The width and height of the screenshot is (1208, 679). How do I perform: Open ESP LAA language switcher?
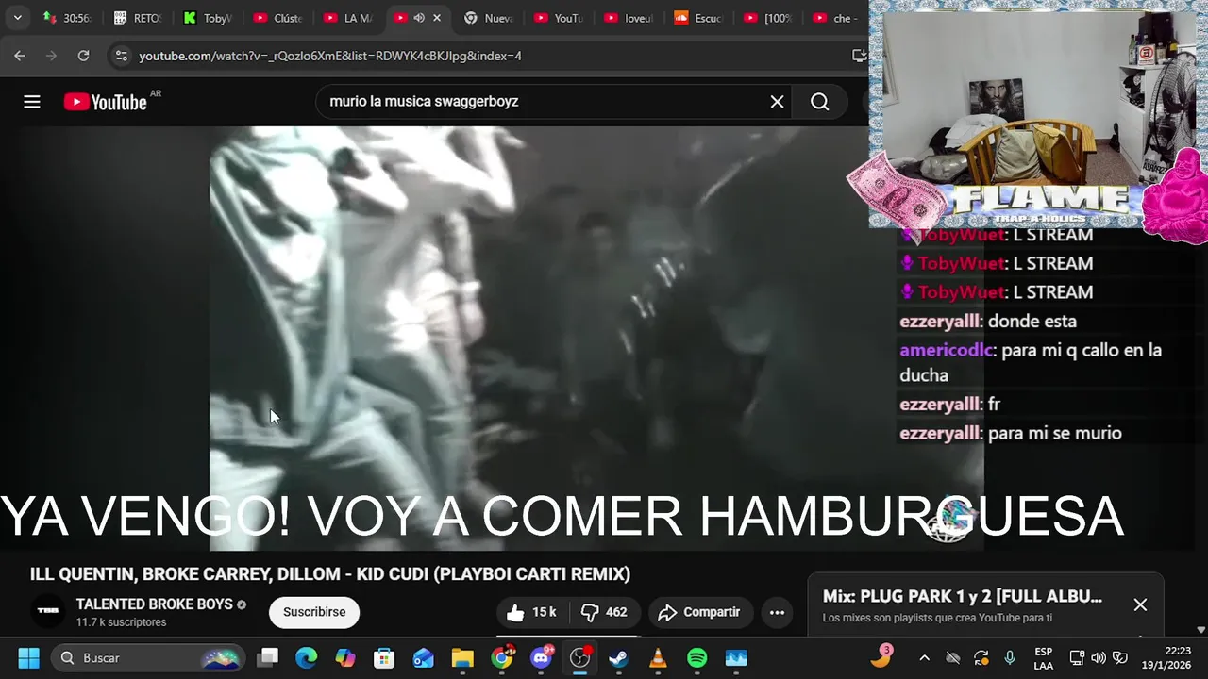coord(1043,658)
